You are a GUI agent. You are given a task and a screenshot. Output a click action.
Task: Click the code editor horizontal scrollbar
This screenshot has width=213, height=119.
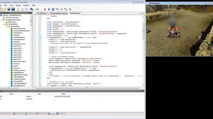pyautogui.click(x=87, y=88)
